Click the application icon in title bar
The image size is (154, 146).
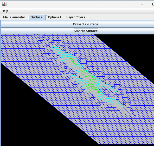pos(4,4)
